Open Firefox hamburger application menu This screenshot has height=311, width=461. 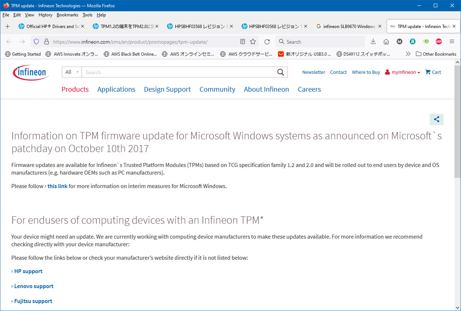point(452,42)
